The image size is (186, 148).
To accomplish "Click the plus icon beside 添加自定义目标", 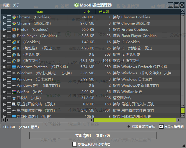I will pos(129,126).
